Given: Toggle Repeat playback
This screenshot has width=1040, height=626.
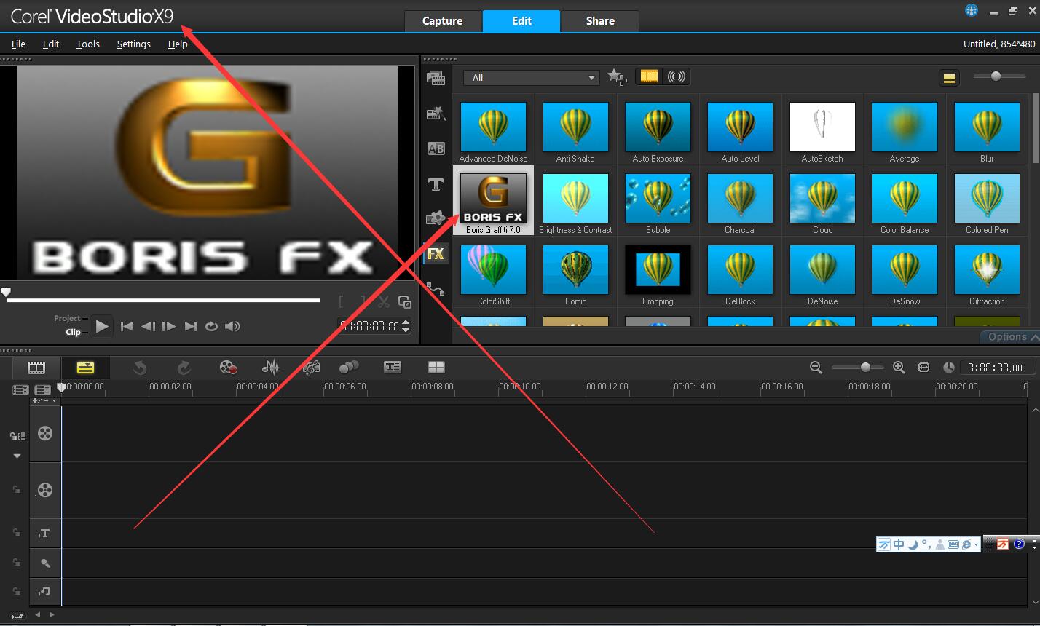Looking at the screenshot, I should coord(211,326).
